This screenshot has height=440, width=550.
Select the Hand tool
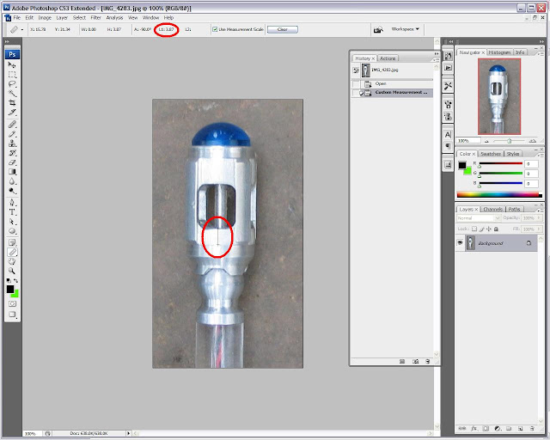[x=12, y=261]
